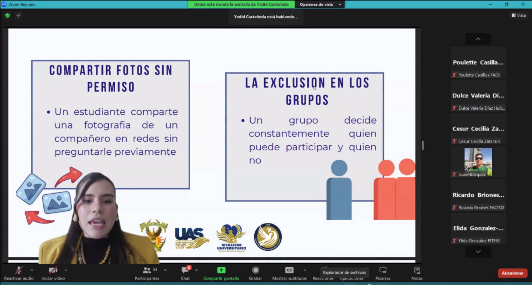Leave meeting with Abandonar button
This screenshot has height=285, width=532.
512,273
